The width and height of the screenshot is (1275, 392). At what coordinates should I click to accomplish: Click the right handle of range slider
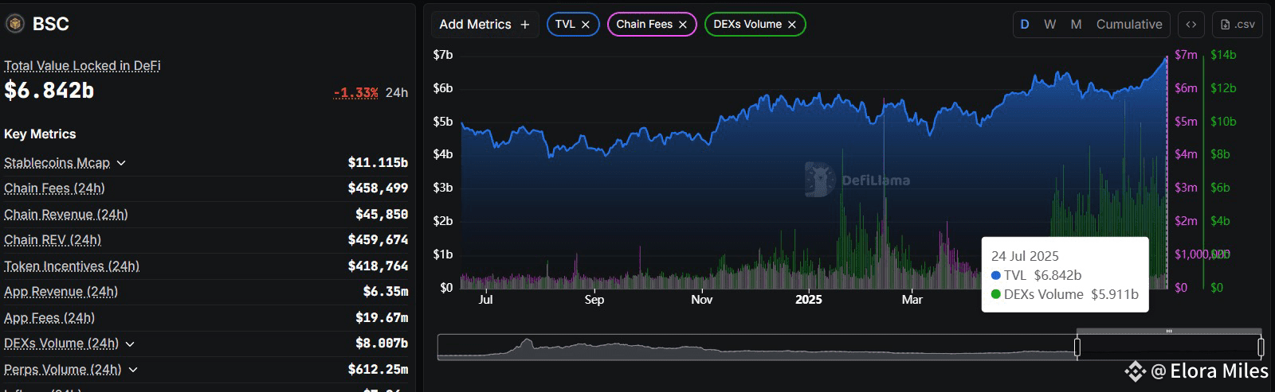(1261, 347)
